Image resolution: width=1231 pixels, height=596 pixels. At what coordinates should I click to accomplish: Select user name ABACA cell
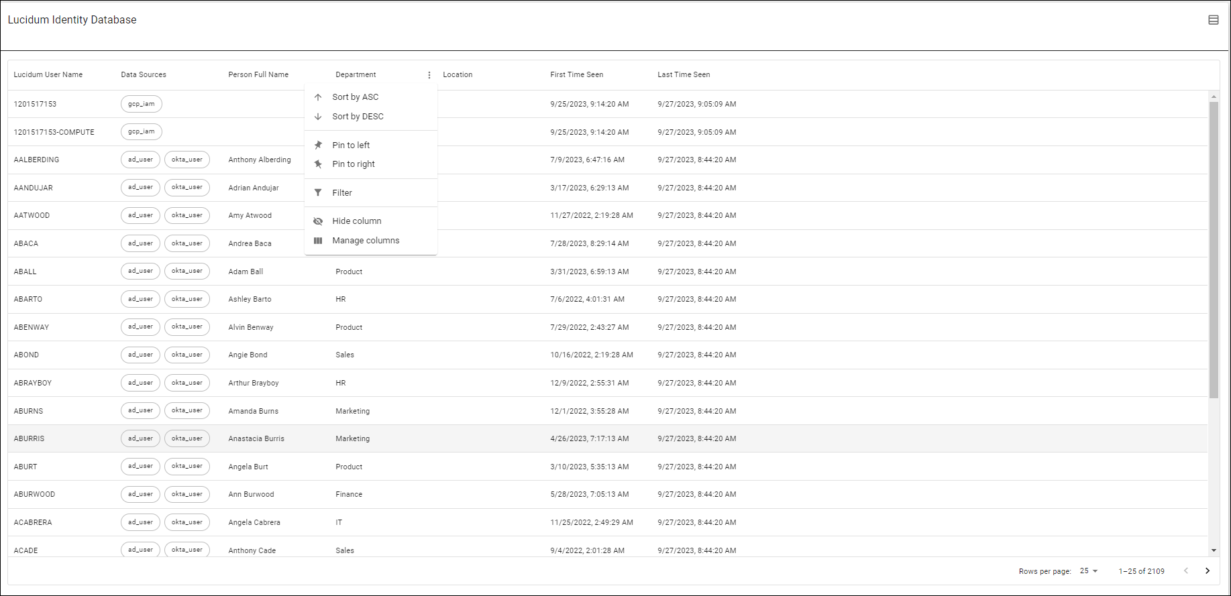tap(26, 244)
